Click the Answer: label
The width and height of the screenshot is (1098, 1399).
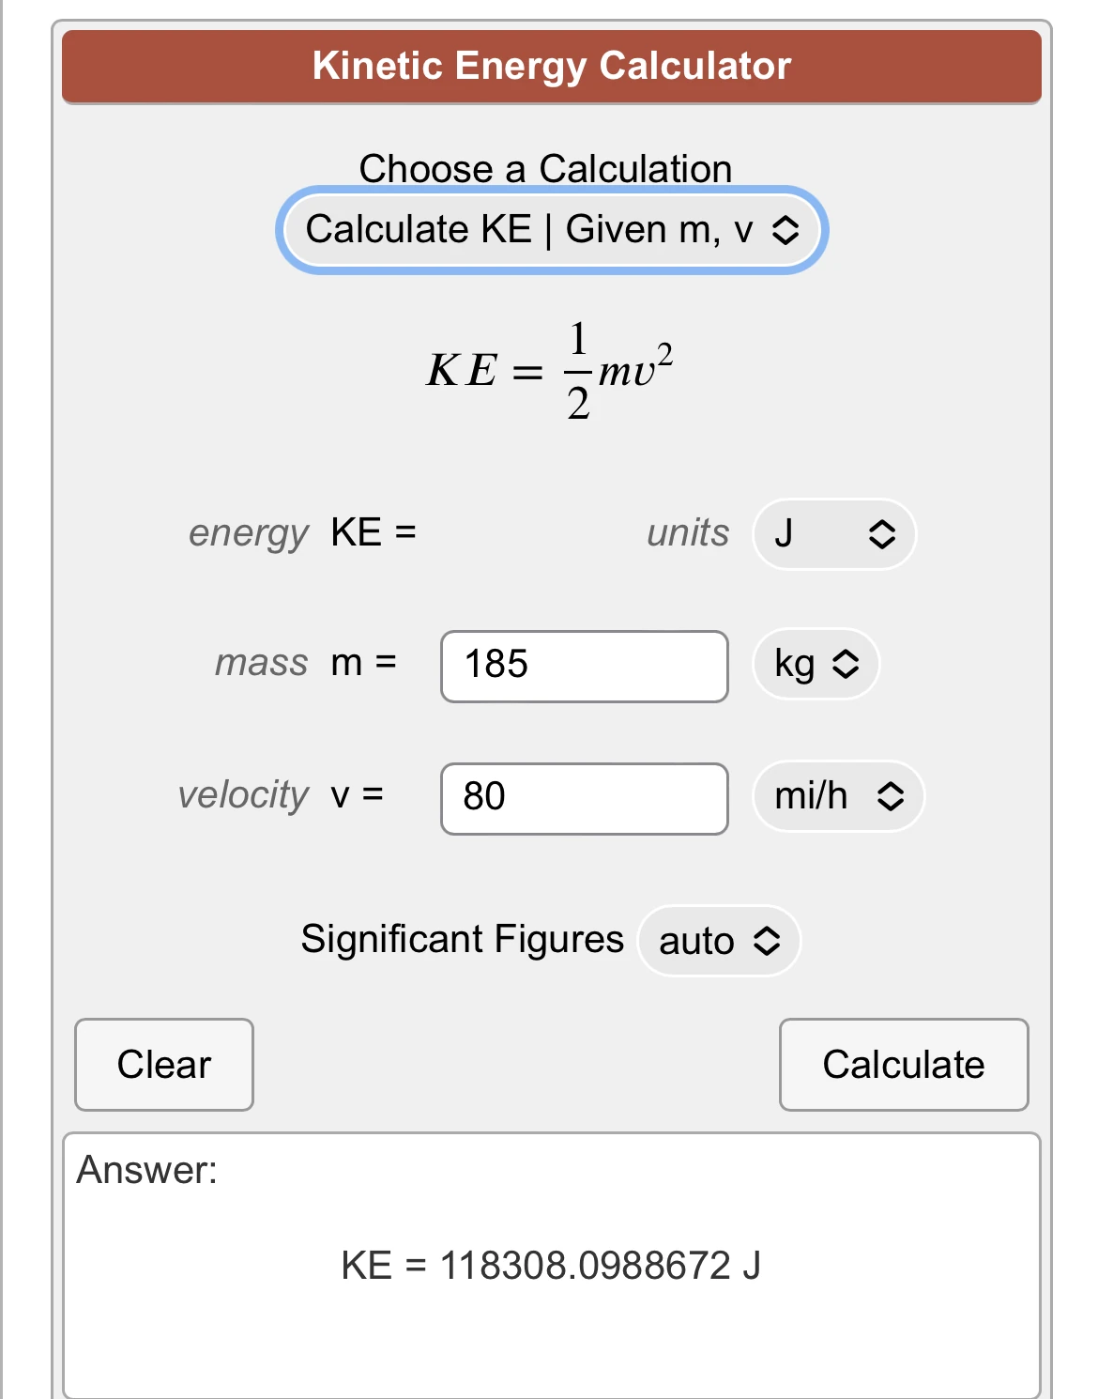pyautogui.click(x=147, y=1170)
